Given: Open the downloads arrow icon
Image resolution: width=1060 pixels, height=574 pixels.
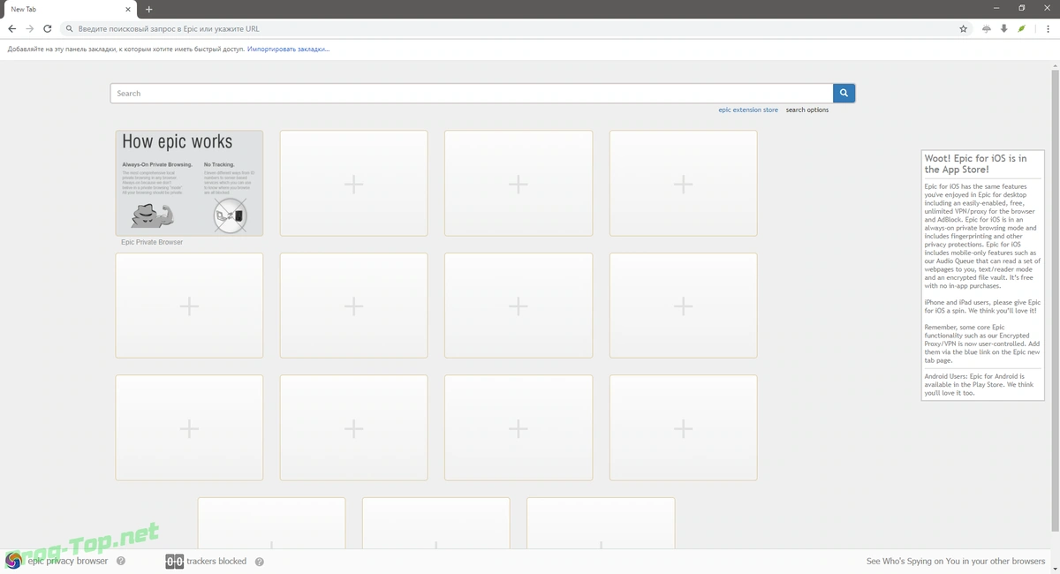Looking at the screenshot, I should pos(1003,29).
